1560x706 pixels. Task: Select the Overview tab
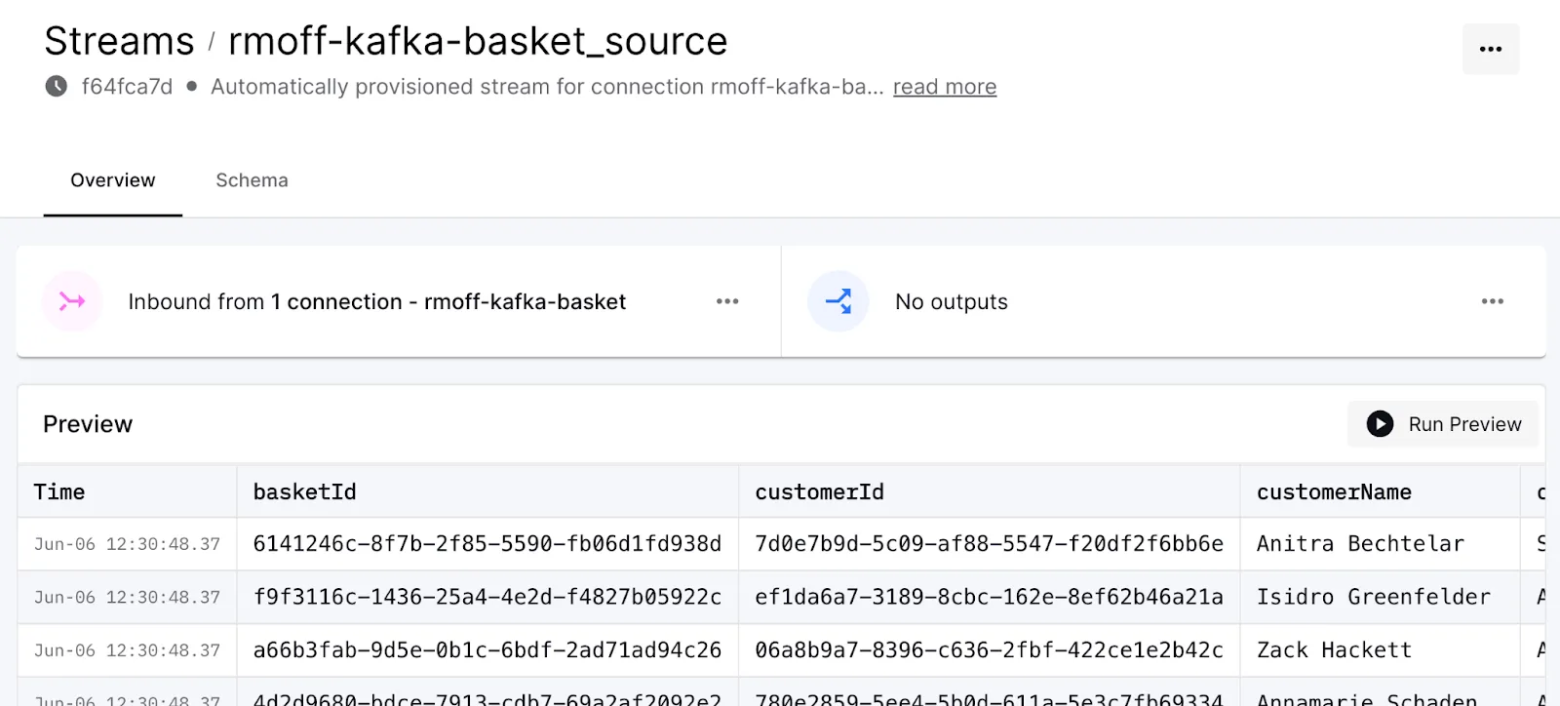112,180
